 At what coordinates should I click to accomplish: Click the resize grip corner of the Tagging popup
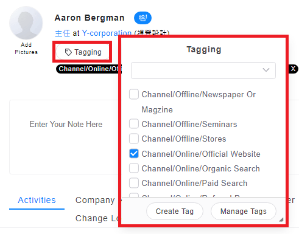281,219
